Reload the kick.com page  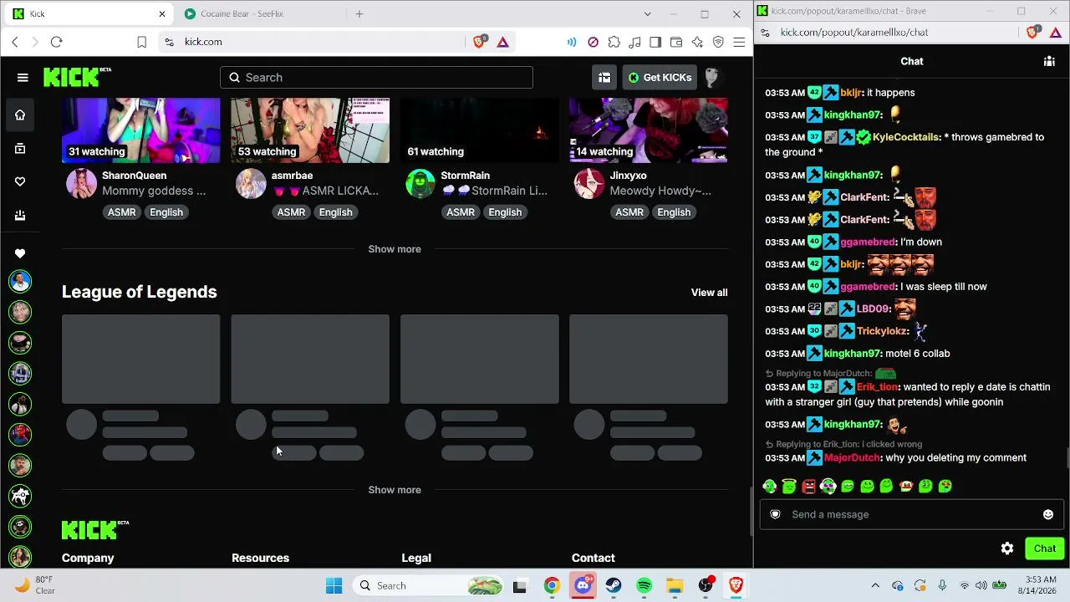56,42
